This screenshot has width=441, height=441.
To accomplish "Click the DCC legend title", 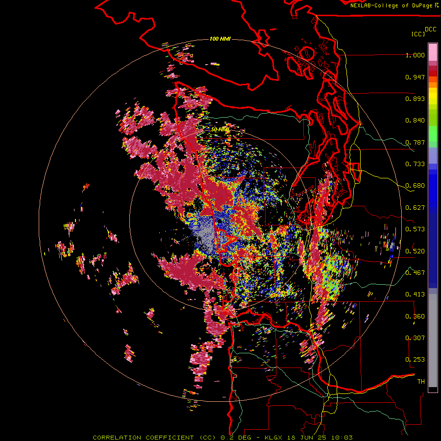I will [431, 29].
